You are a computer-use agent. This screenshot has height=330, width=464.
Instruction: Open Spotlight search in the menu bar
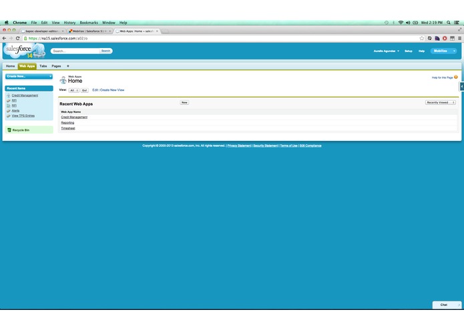pos(449,23)
